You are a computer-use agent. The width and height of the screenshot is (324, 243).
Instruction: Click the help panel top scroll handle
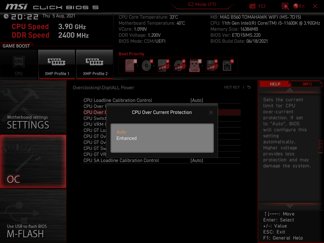[x=290, y=90]
